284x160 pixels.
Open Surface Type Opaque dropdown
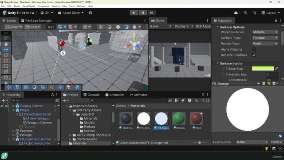click(x=265, y=38)
